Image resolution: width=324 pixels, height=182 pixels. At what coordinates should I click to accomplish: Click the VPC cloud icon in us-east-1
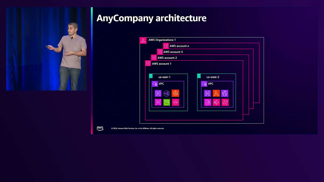click(x=155, y=84)
